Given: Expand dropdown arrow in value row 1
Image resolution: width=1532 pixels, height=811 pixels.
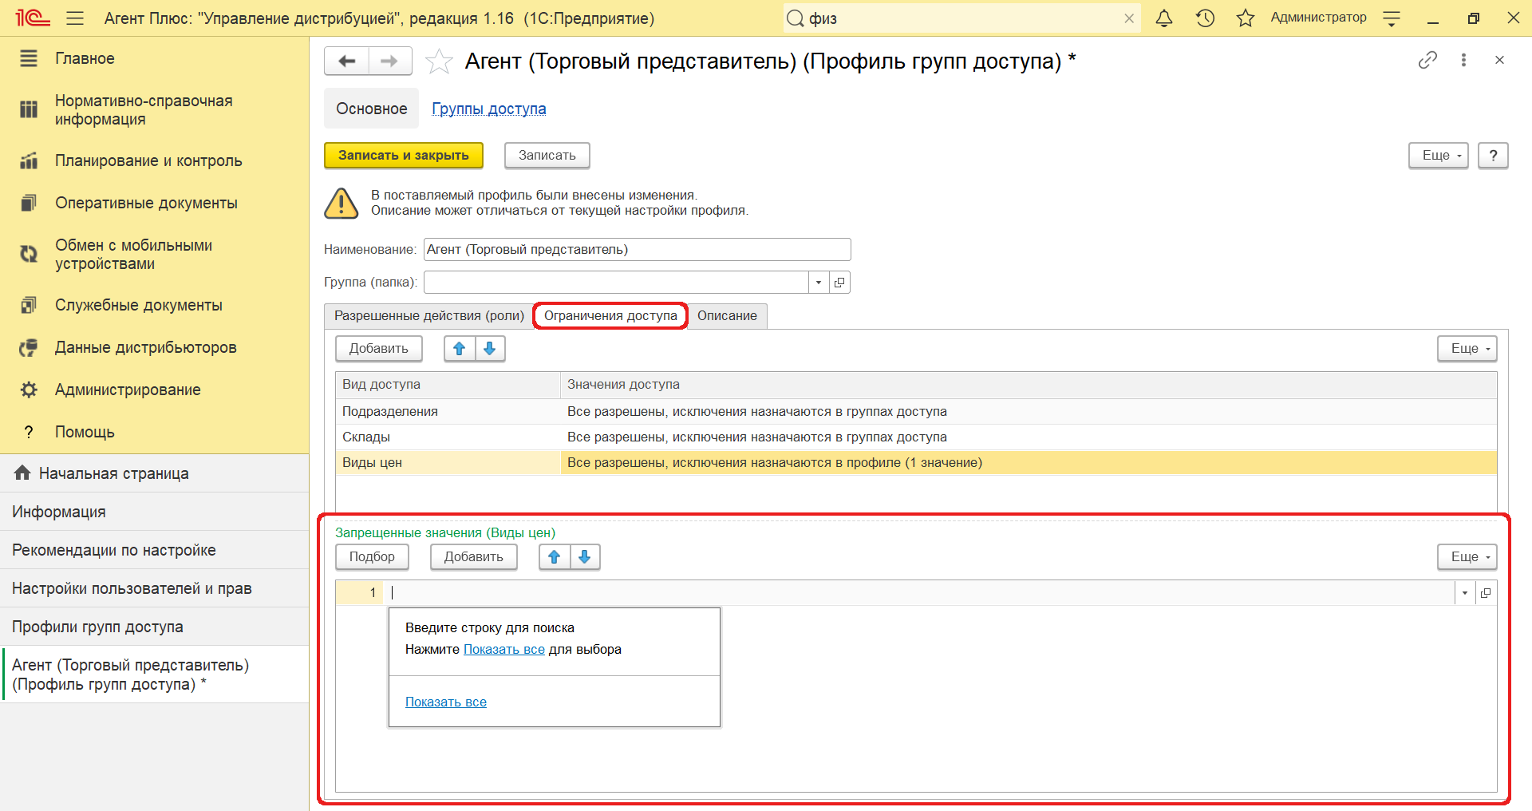Looking at the screenshot, I should (1465, 592).
